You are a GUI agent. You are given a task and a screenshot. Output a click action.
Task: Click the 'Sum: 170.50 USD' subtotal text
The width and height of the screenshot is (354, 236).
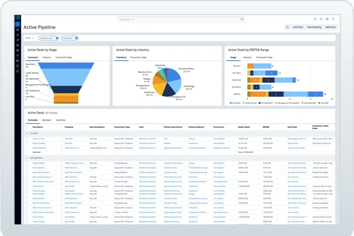(246, 152)
